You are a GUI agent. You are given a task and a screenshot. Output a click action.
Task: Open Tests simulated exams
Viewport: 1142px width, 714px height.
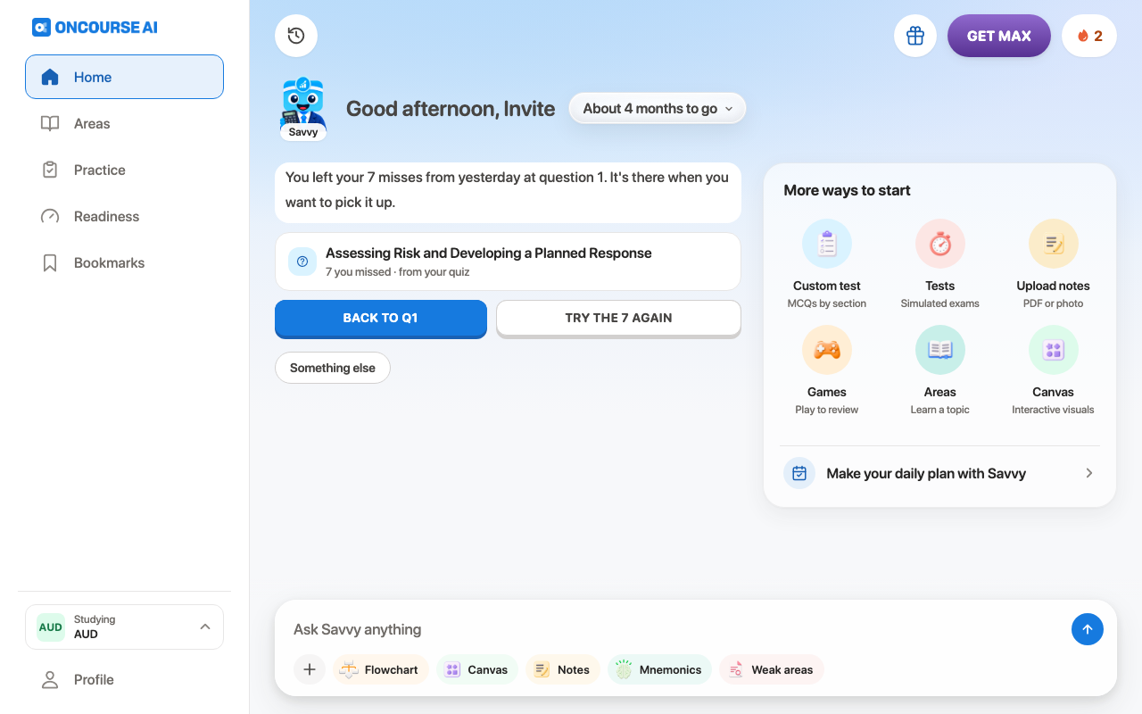pos(940,265)
